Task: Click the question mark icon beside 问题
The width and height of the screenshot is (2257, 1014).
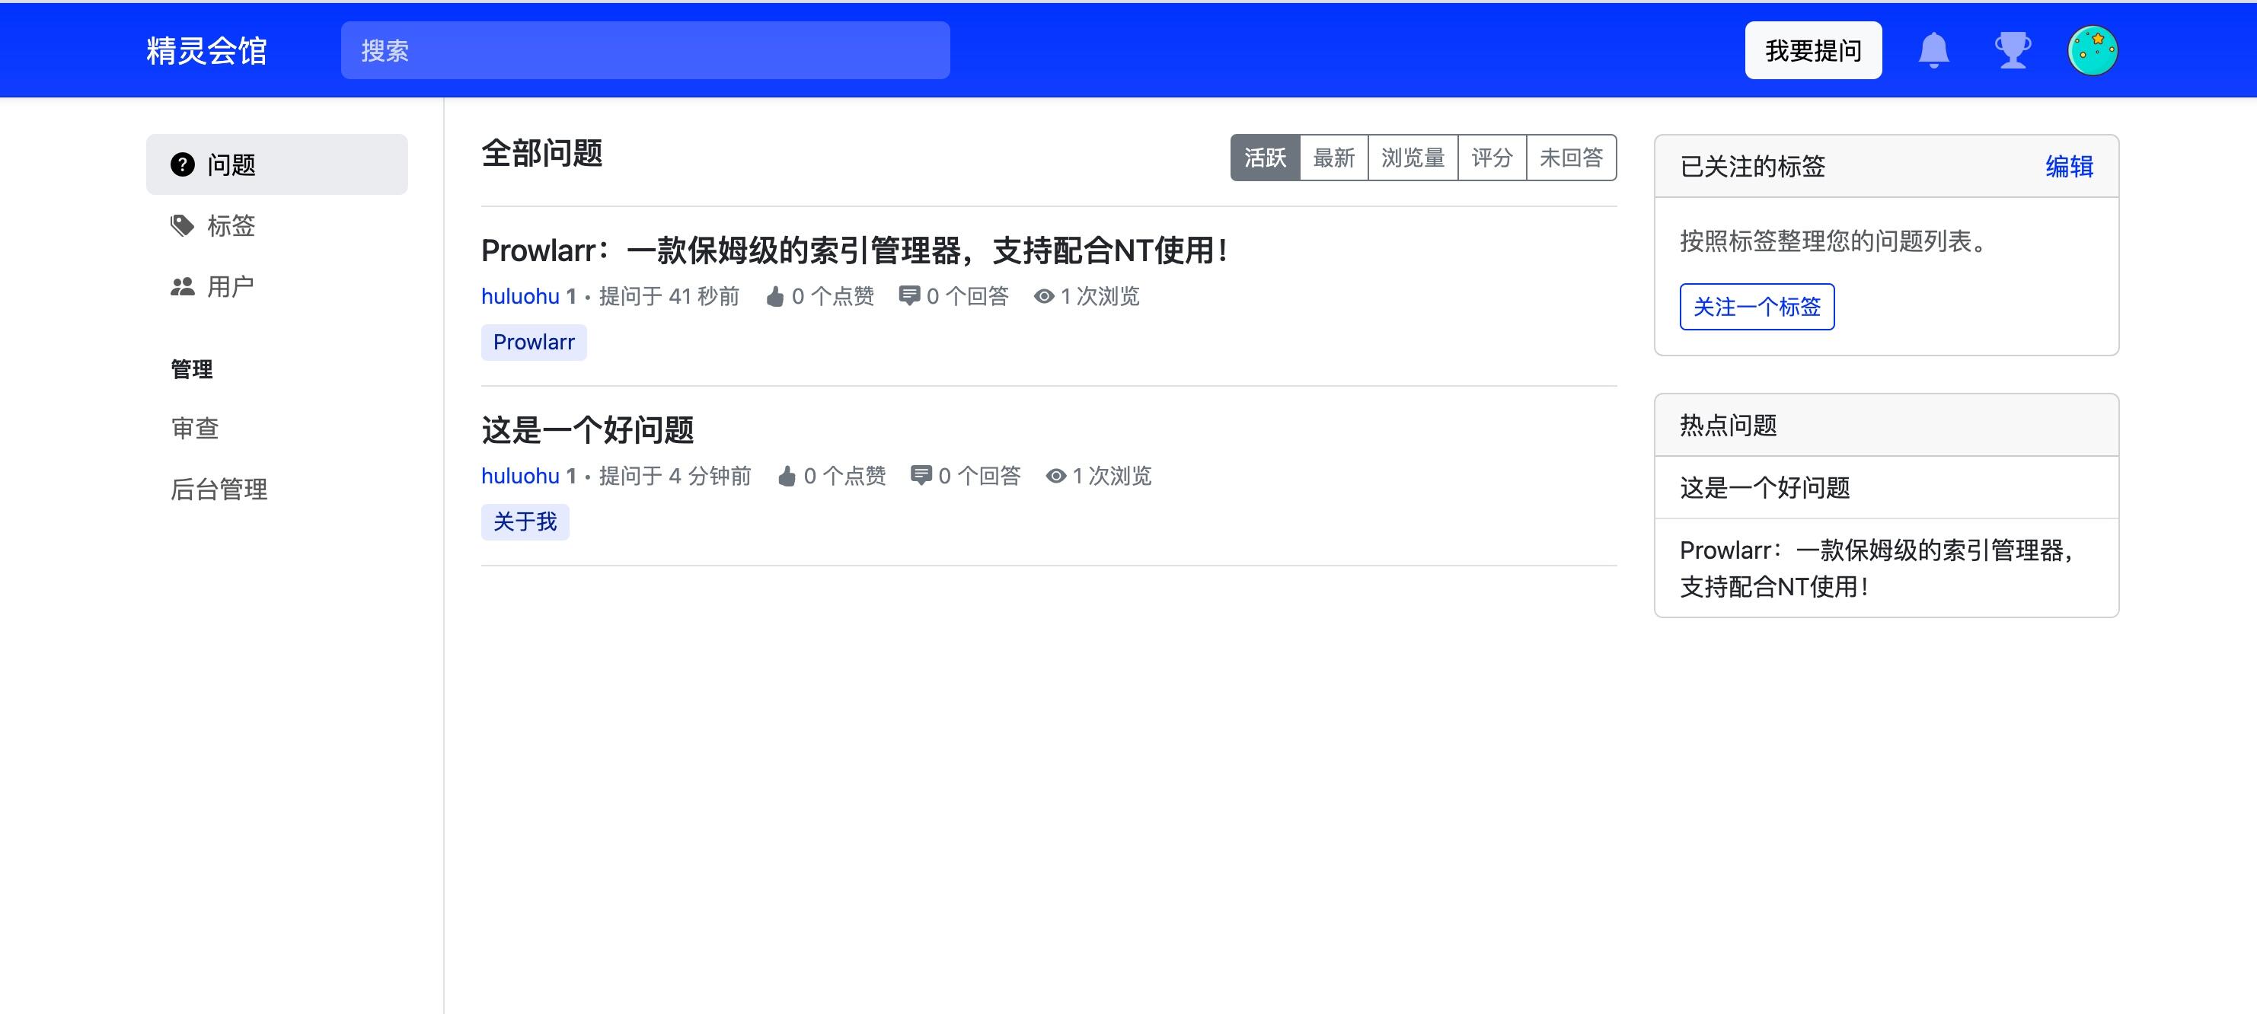Action: click(182, 164)
